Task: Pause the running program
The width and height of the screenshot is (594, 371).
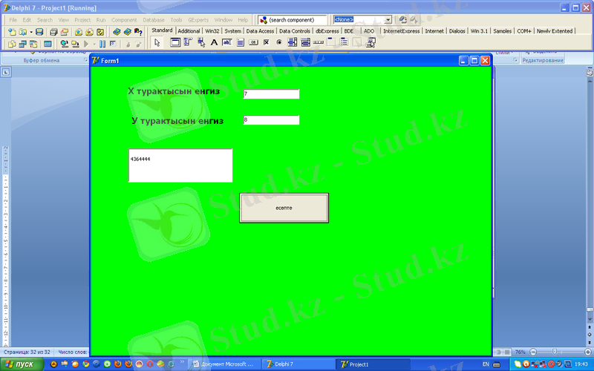Action: pyautogui.click(x=102, y=45)
